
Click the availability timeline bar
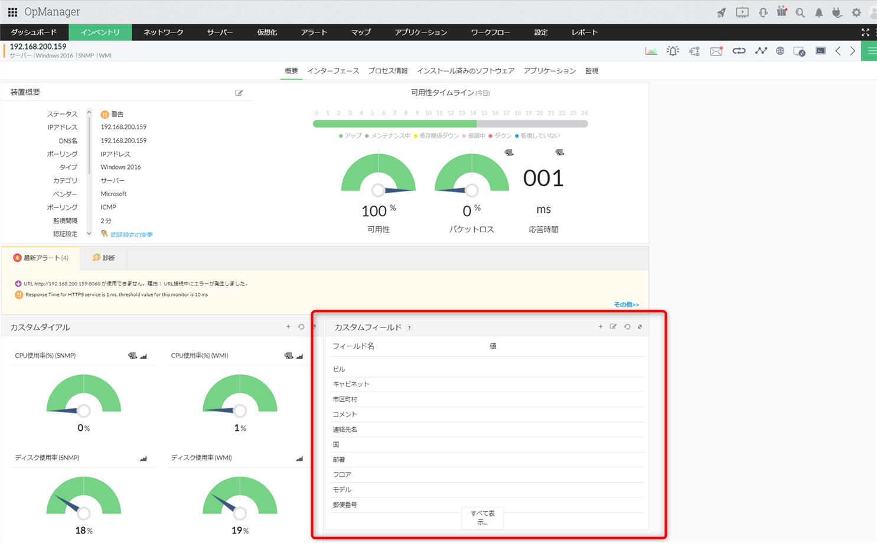coord(450,124)
